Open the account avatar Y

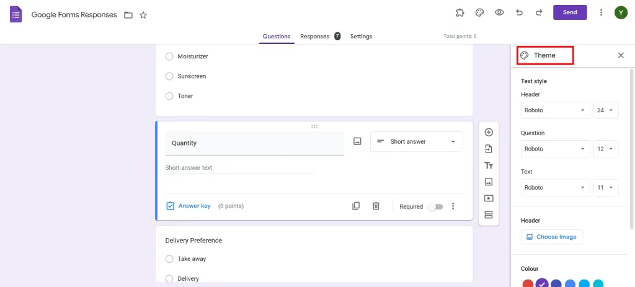[x=620, y=12]
